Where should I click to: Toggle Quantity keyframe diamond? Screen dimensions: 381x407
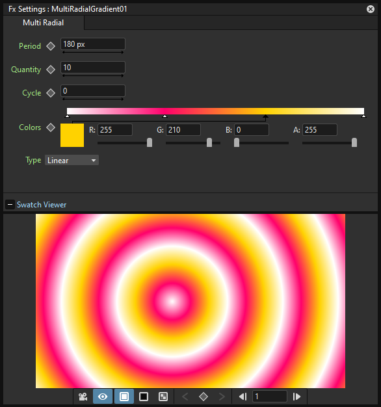[x=51, y=70]
